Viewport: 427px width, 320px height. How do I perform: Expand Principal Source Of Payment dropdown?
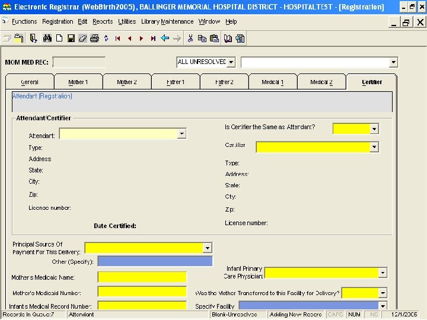(x=207, y=248)
